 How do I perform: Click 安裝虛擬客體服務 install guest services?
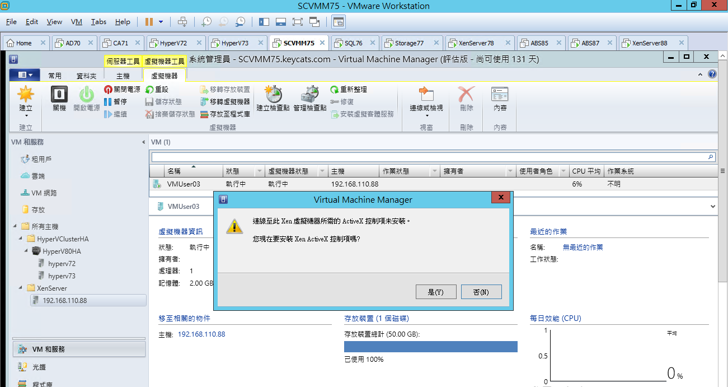pyautogui.click(x=361, y=114)
